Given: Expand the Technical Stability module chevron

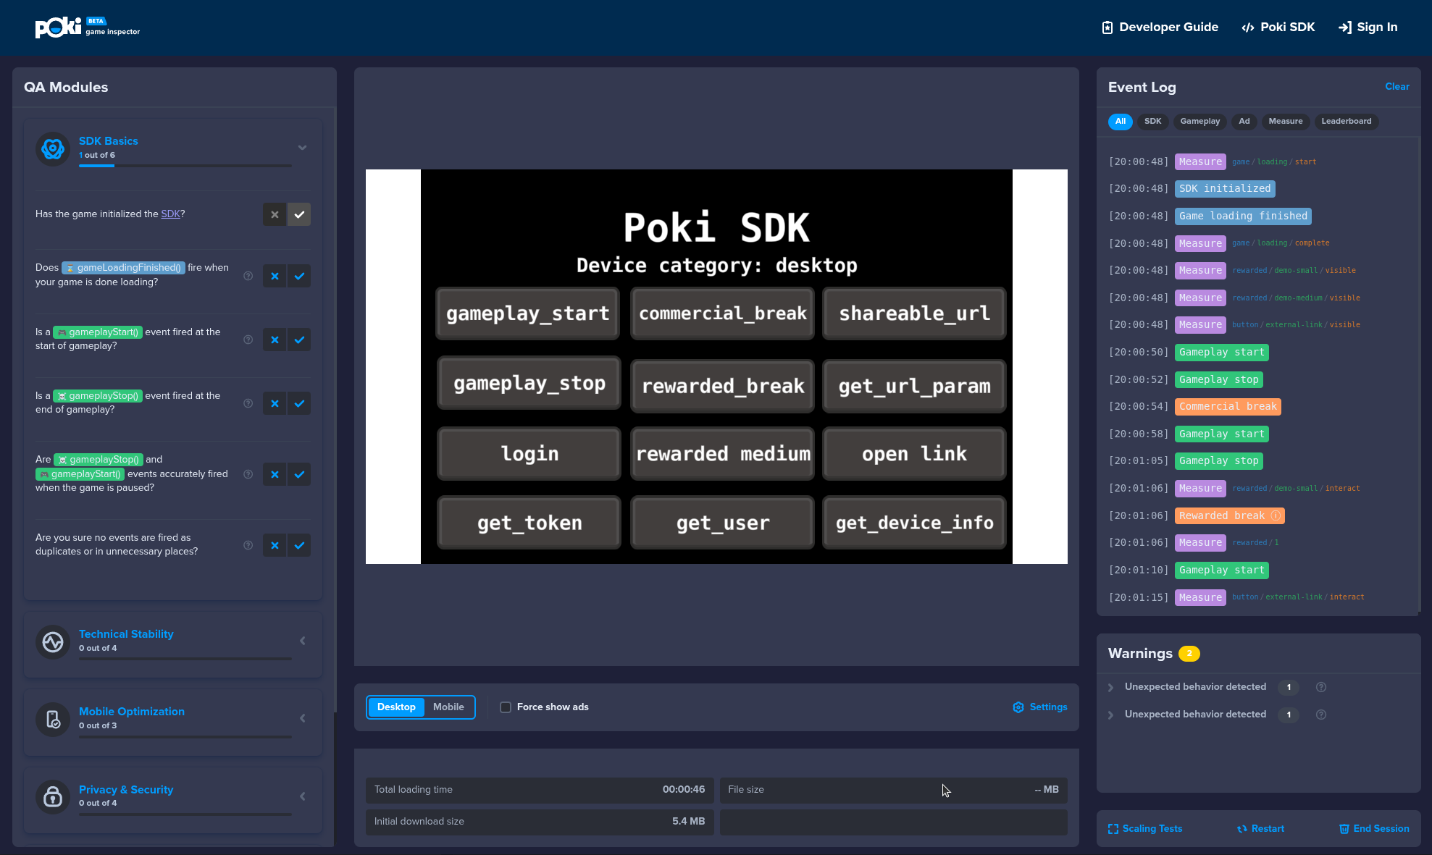Looking at the screenshot, I should tap(303, 641).
